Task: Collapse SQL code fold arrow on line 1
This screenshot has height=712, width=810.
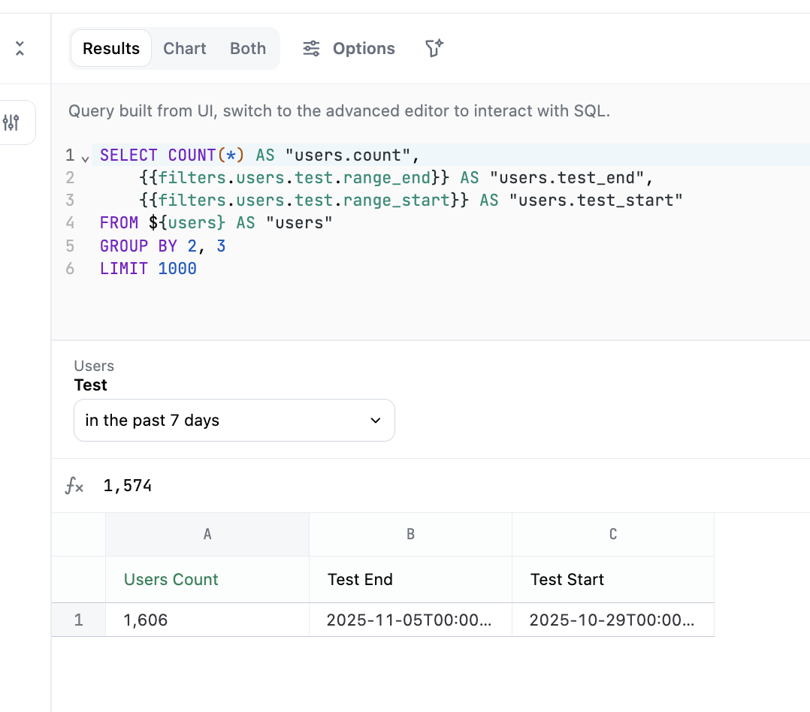Action: (85, 158)
